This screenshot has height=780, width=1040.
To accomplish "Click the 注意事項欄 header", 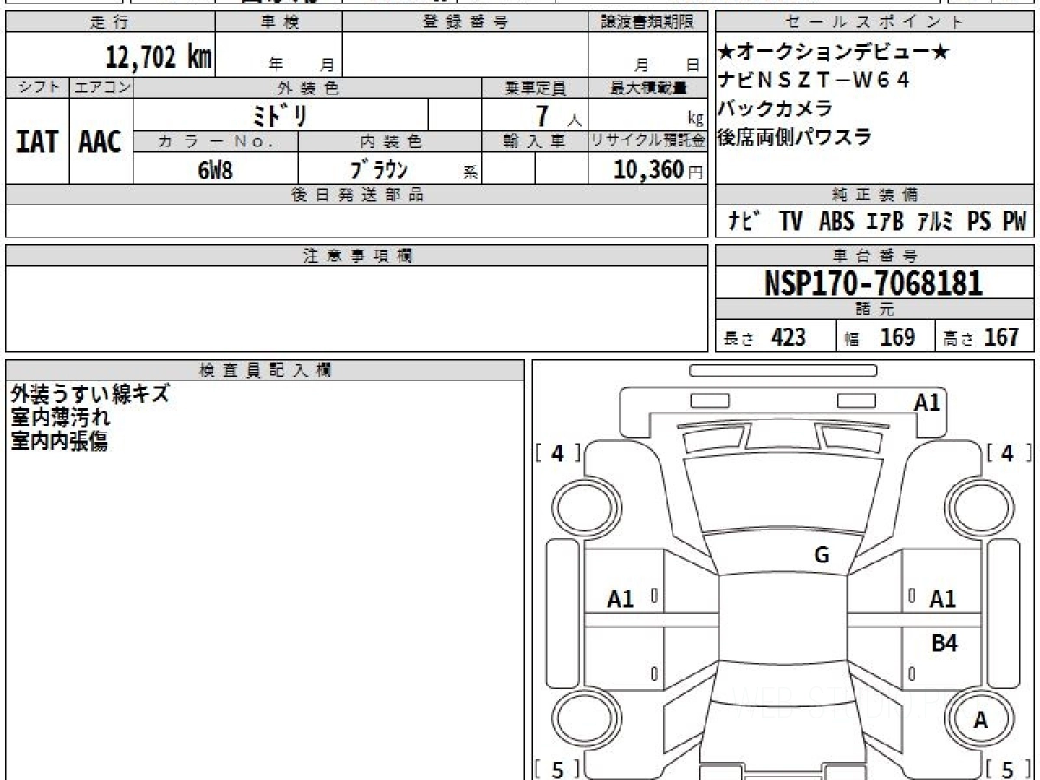I will click(356, 256).
